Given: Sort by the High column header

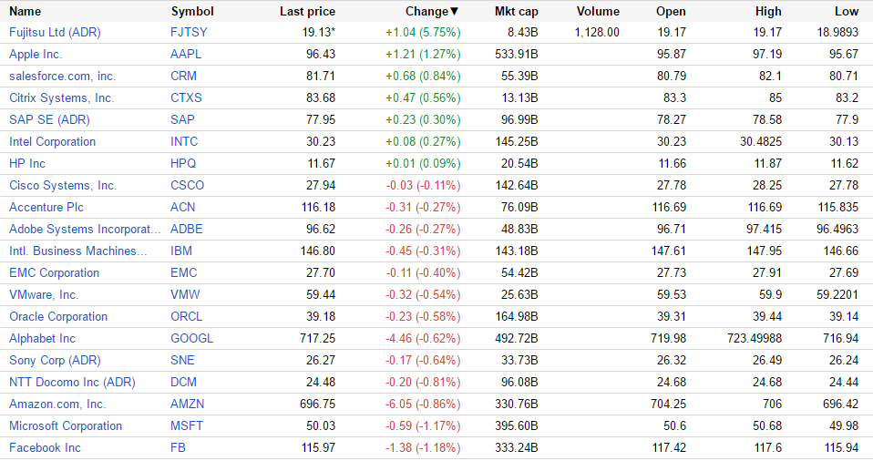Looking at the screenshot, I should [x=768, y=11].
